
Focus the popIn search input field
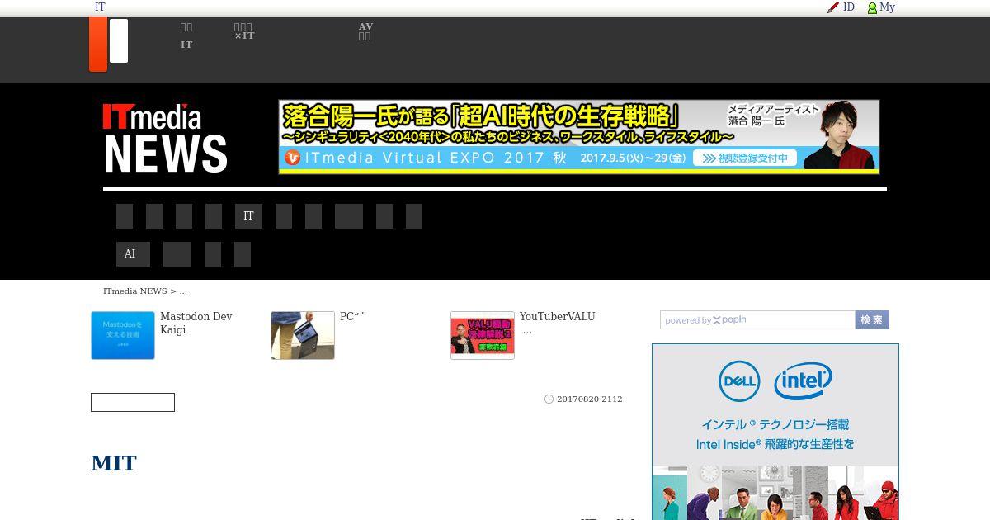click(757, 320)
